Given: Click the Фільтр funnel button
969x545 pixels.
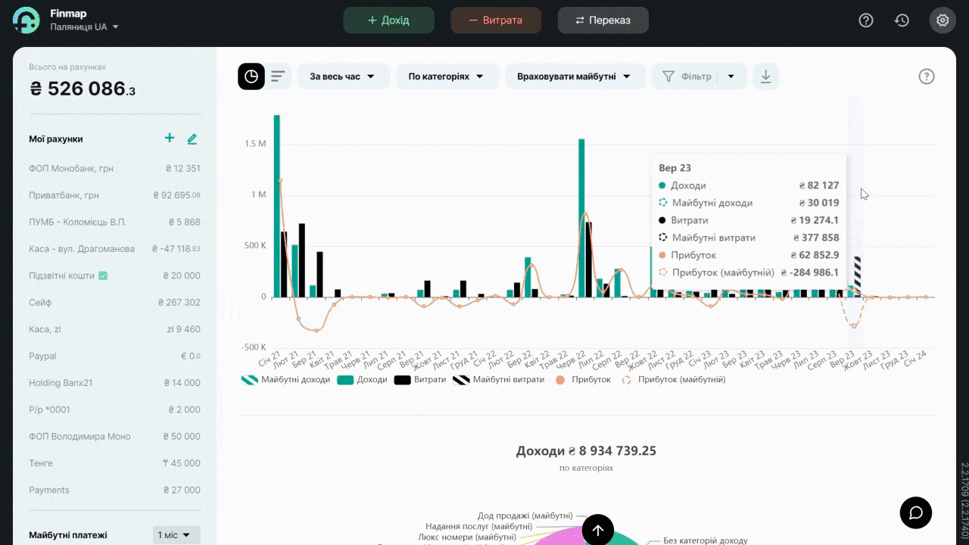Looking at the screenshot, I should pos(687,76).
